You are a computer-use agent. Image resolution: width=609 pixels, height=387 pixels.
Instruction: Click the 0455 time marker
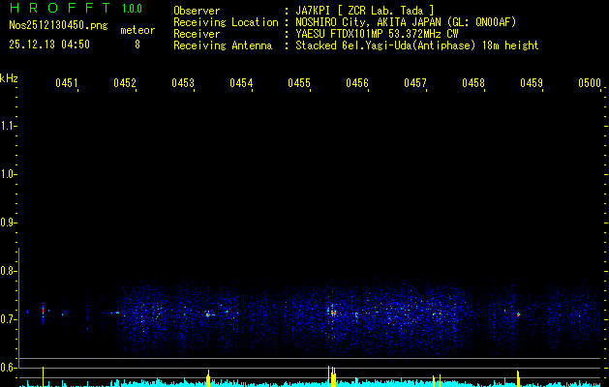coord(299,84)
